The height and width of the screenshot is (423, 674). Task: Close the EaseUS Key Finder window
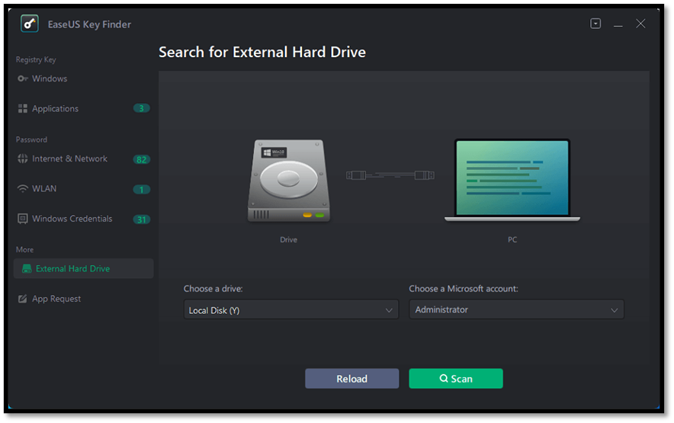(x=640, y=24)
